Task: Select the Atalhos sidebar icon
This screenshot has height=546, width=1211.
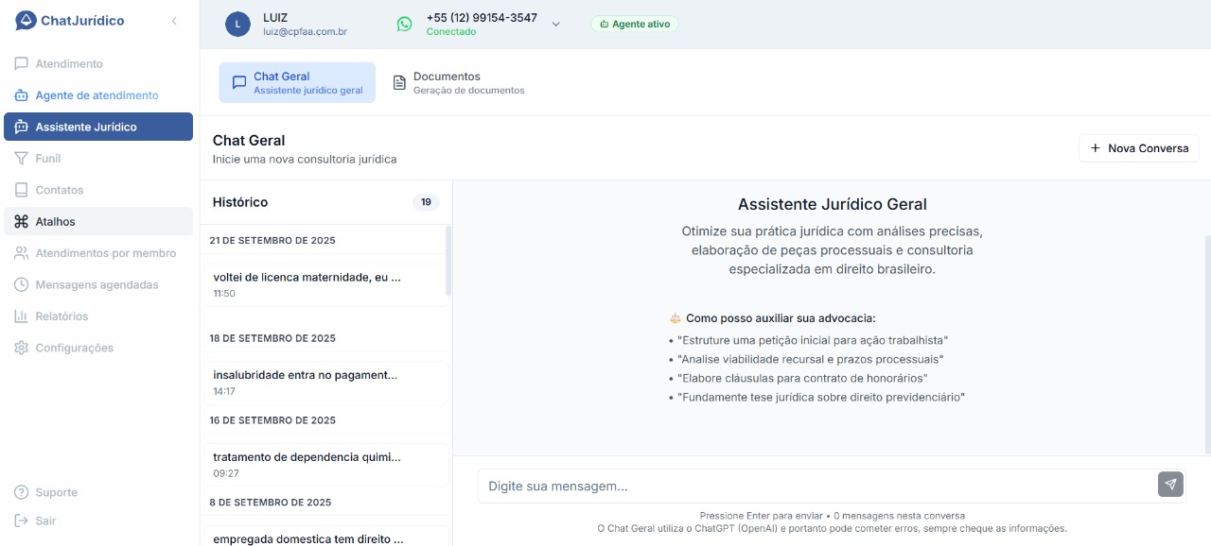Action: [21, 221]
